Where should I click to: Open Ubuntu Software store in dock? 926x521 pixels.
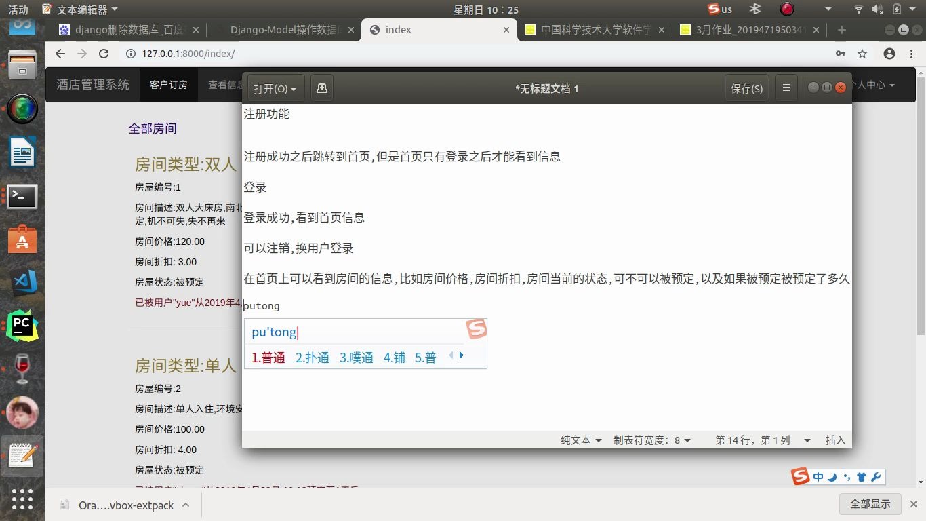(x=22, y=239)
